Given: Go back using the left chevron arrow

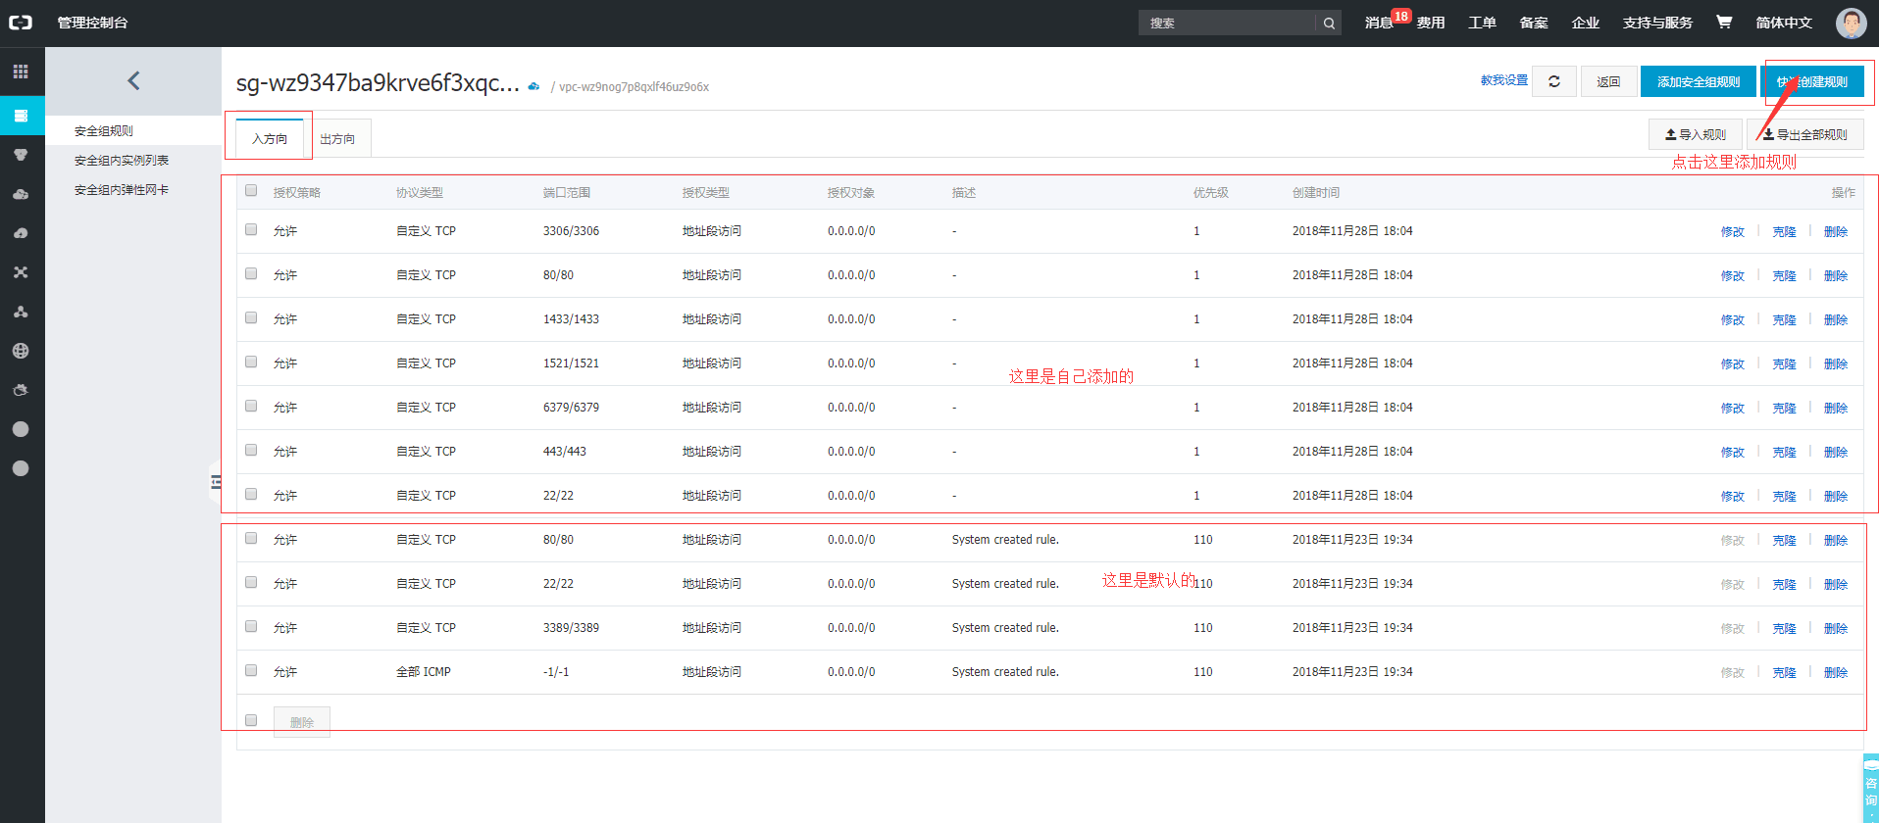Looking at the screenshot, I should tap(133, 80).
